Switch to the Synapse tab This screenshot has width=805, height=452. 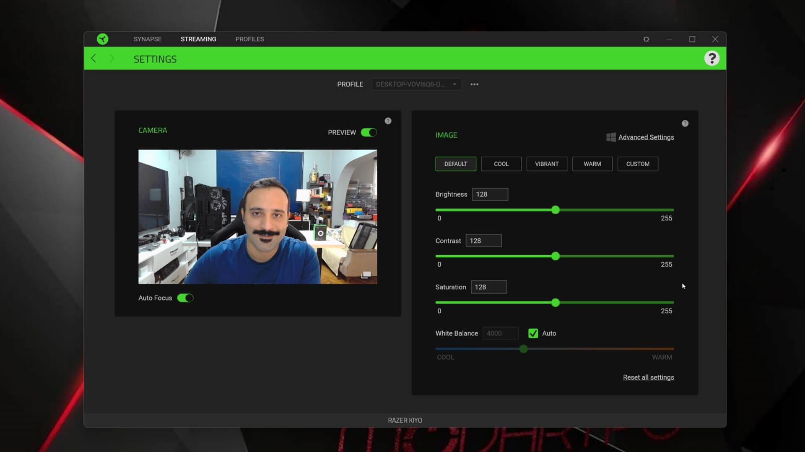click(148, 39)
